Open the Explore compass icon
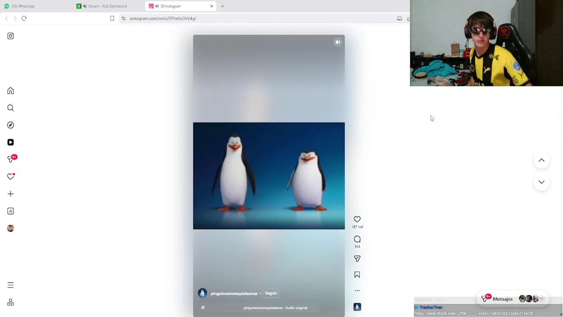This screenshot has height=317, width=563. point(11,125)
